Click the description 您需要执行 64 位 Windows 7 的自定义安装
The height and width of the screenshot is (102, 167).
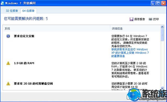130,41
